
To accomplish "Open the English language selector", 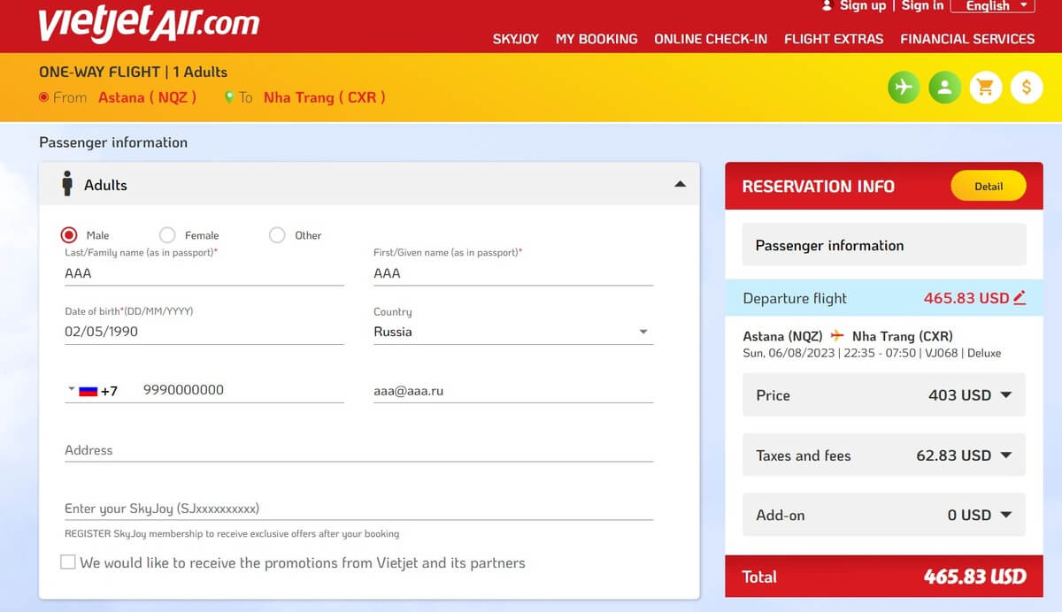I will (x=993, y=6).
